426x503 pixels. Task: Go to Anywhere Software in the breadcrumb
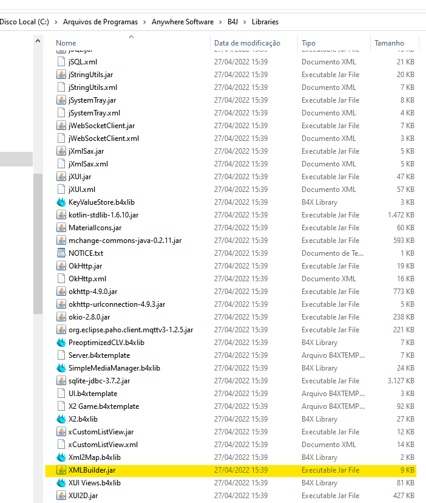(x=183, y=22)
